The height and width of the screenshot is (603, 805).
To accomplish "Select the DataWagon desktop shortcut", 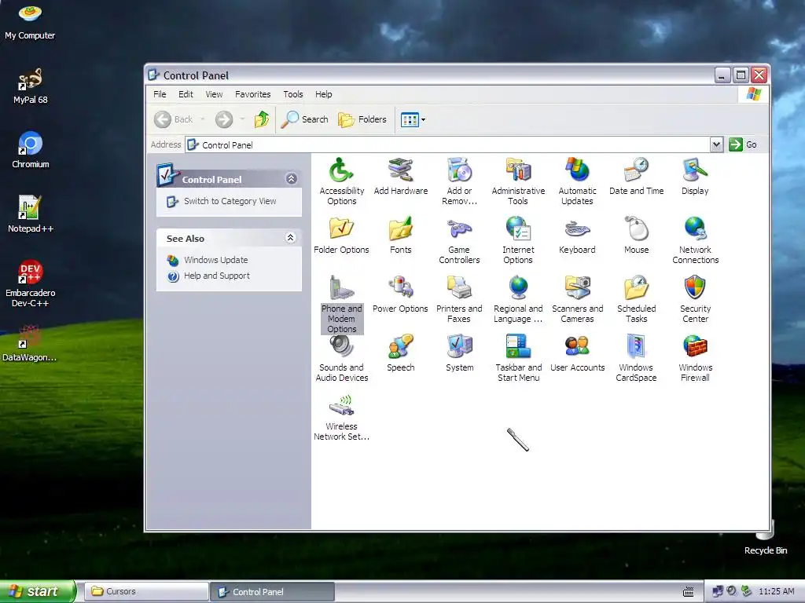I will tap(30, 343).
